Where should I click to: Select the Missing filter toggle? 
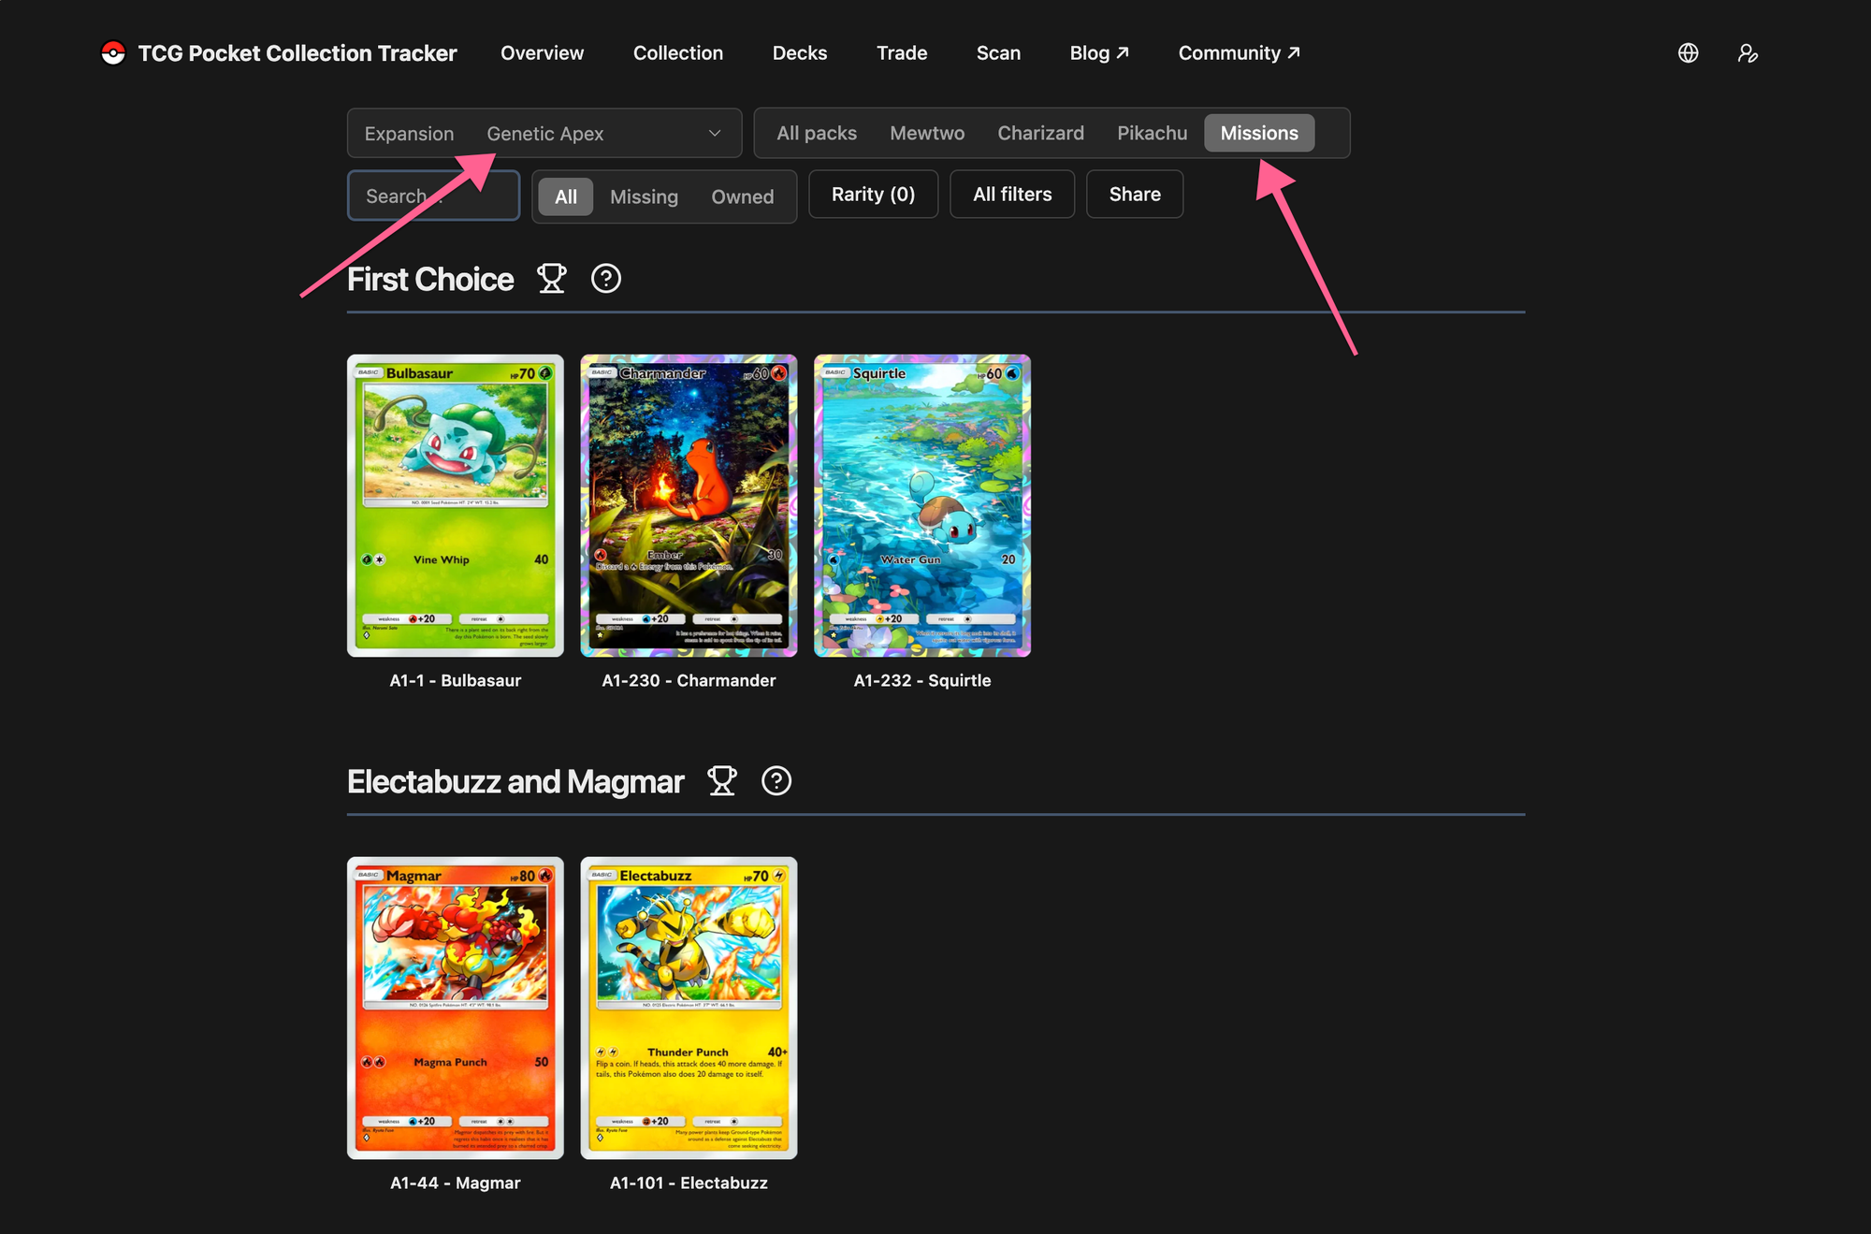(644, 196)
